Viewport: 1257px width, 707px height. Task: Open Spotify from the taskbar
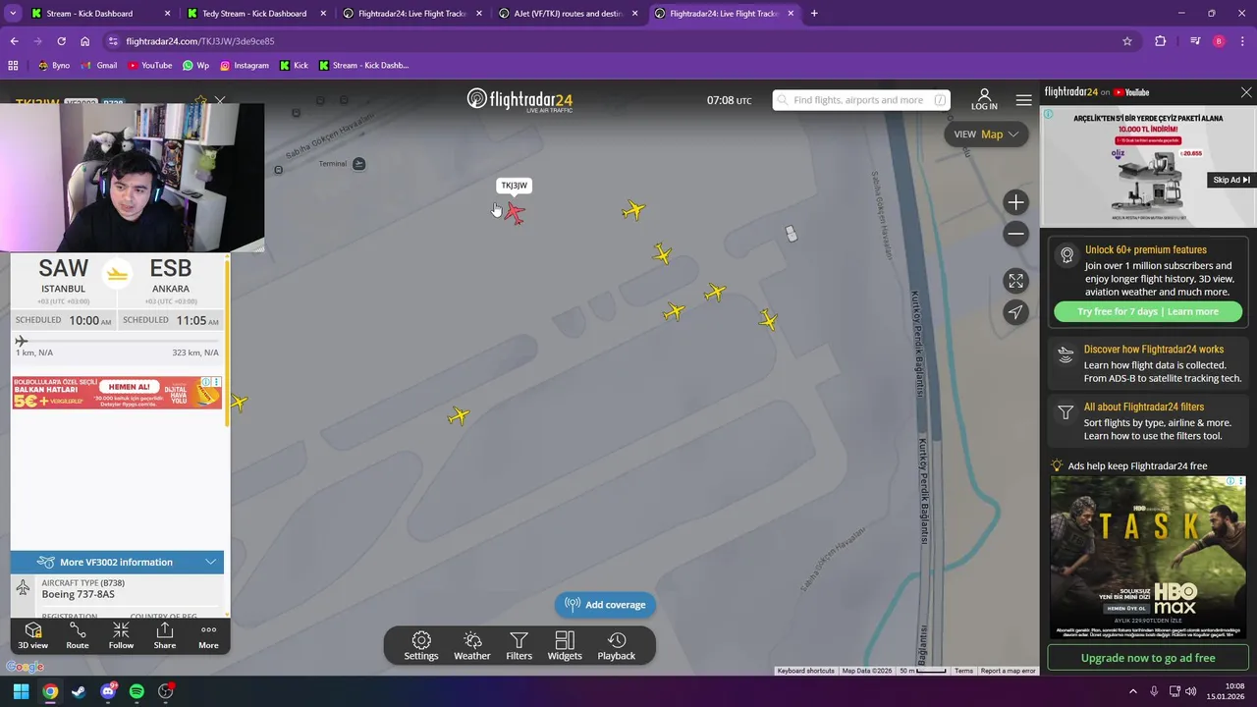point(137,691)
